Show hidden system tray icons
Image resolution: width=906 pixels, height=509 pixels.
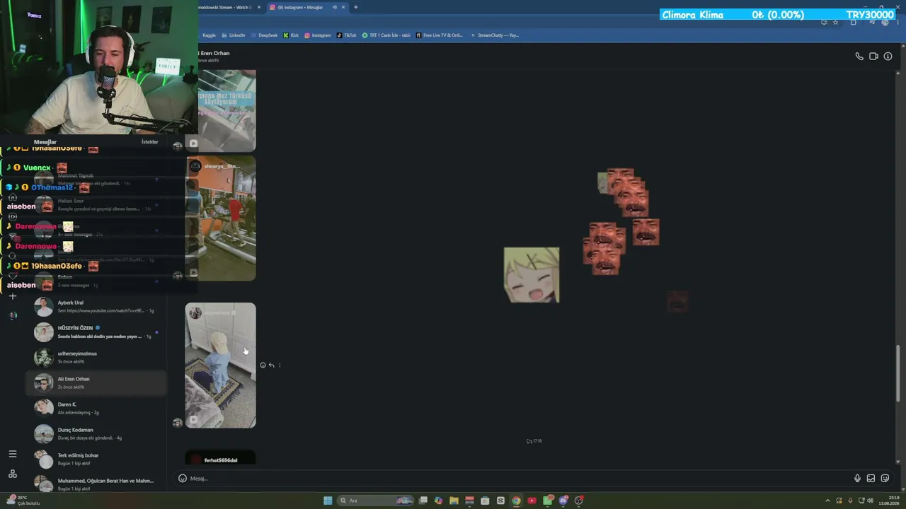tap(827, 501)
